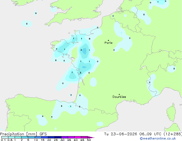Click the 'Precipitation [mm] GFS' title text
Viewport: 182px width, 141px height.
(23, 134)
